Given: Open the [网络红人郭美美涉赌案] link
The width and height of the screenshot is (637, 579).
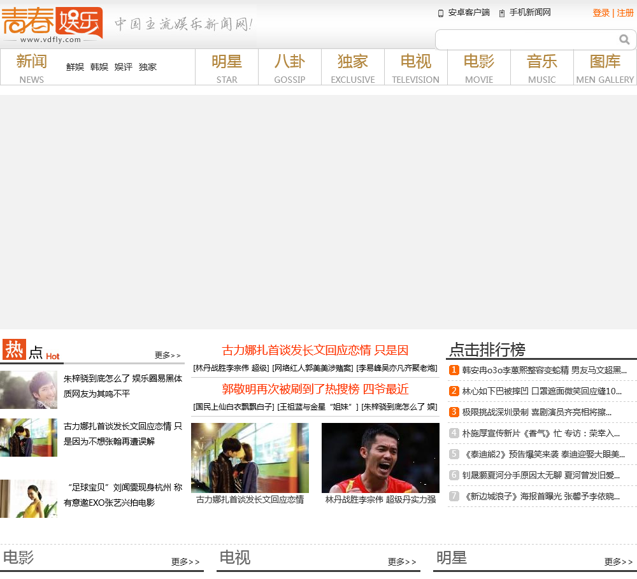Looking at the screenshot, I should (312, 368).
